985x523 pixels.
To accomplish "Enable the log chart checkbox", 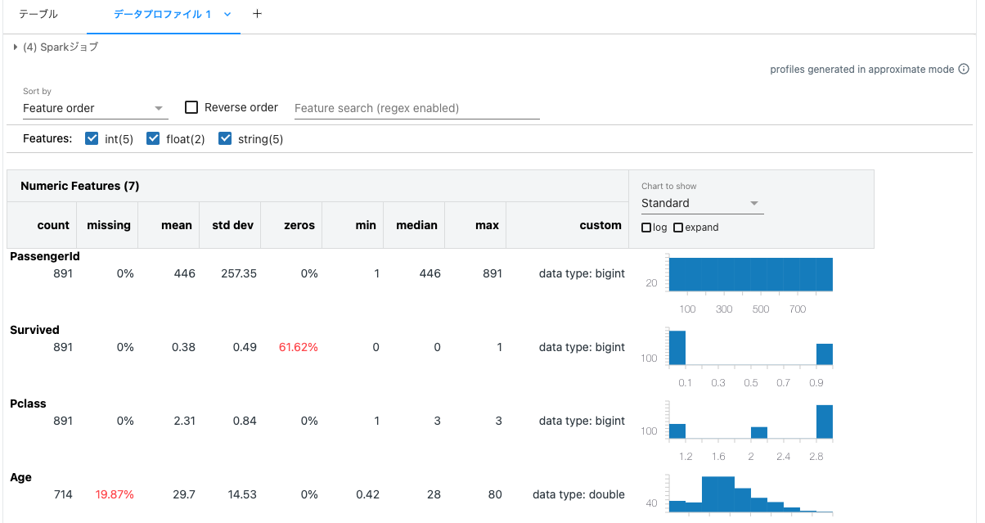I will pos(646,228).
